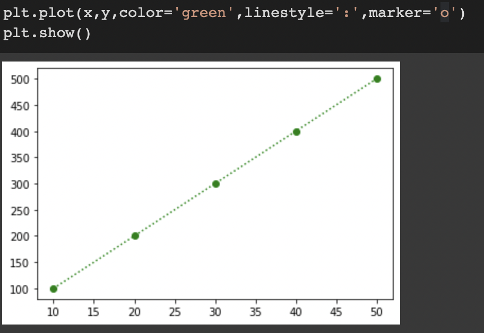The image size is (484, 333).
Task: Click the x-axis label 45
Action: click(336, 312)
